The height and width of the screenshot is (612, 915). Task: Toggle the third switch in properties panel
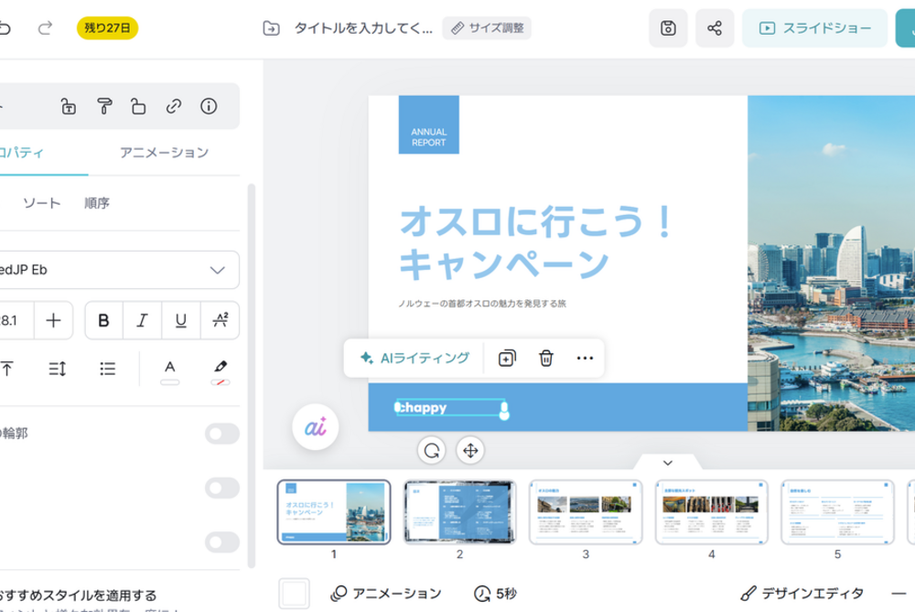tap(221, 542)
